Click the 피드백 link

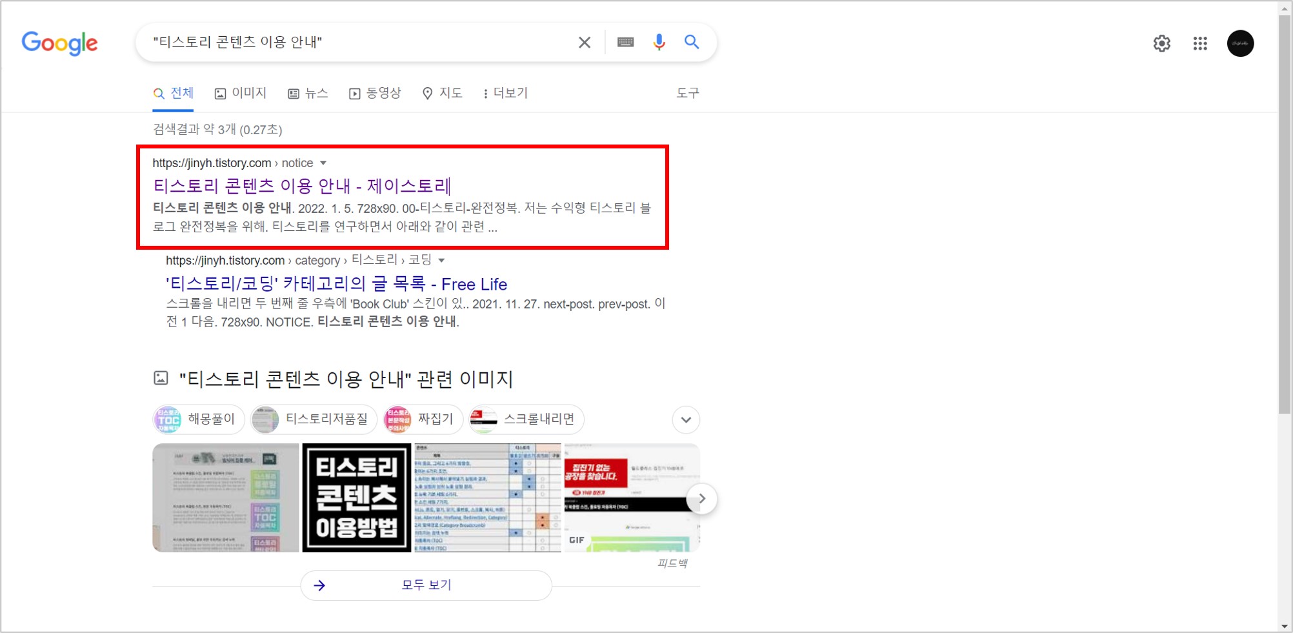click(x=672, y=564)
